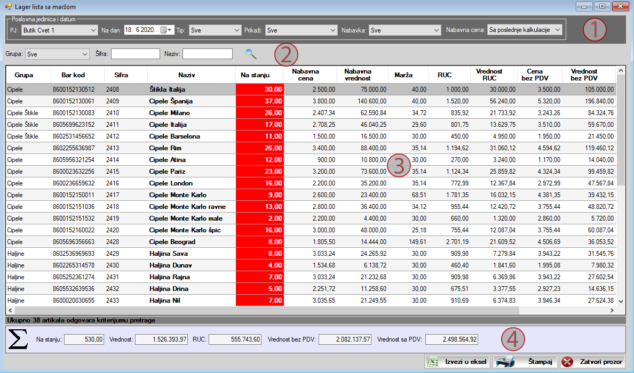Click the horizontal scrollbar left arrow
This screenshot has height=373, width=634.
pyautogui.click(x=11, y=311)
